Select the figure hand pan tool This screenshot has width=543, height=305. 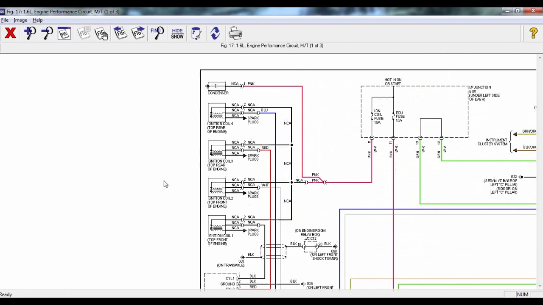click(x=102, y=33)
